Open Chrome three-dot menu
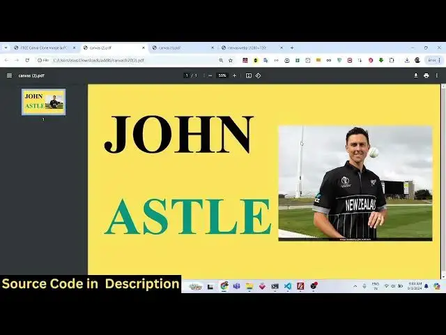Viewport: 446px width, 335px height. point(439,60)
